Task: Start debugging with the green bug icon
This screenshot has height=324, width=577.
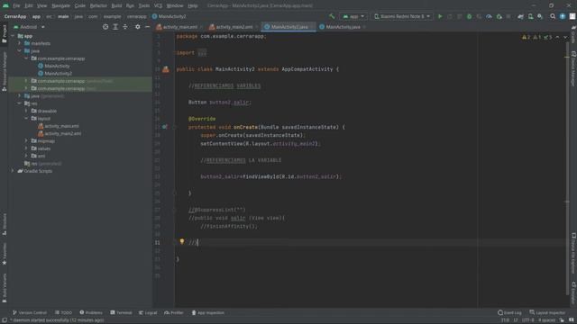Action: (x=469, y=16)
